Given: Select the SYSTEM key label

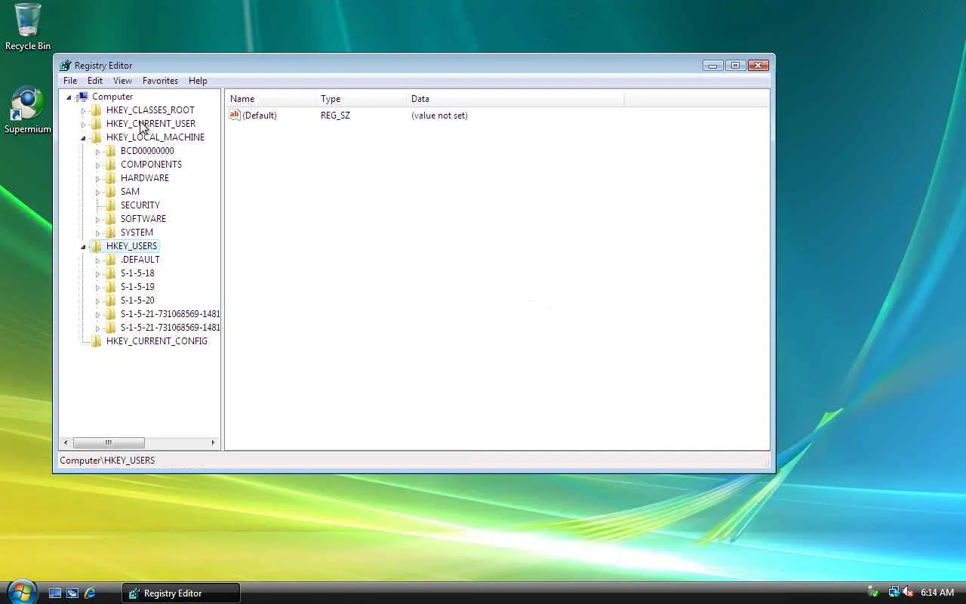Looking at the screenshot, I should 137,233.
